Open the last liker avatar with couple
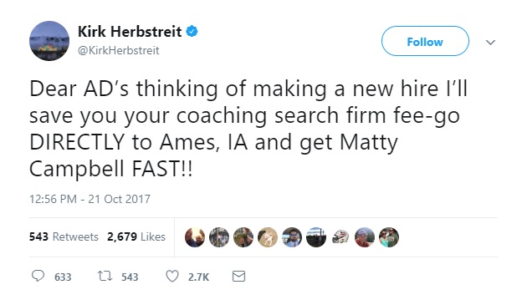527x305 pixels. pos(389,237)
